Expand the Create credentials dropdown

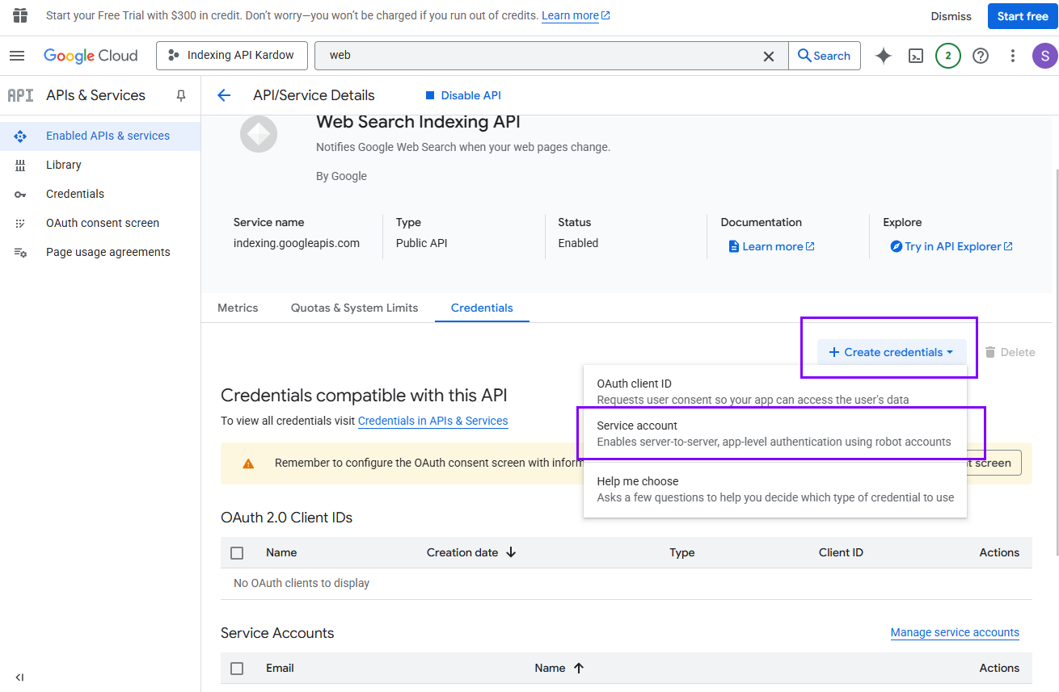coord(891,352)
